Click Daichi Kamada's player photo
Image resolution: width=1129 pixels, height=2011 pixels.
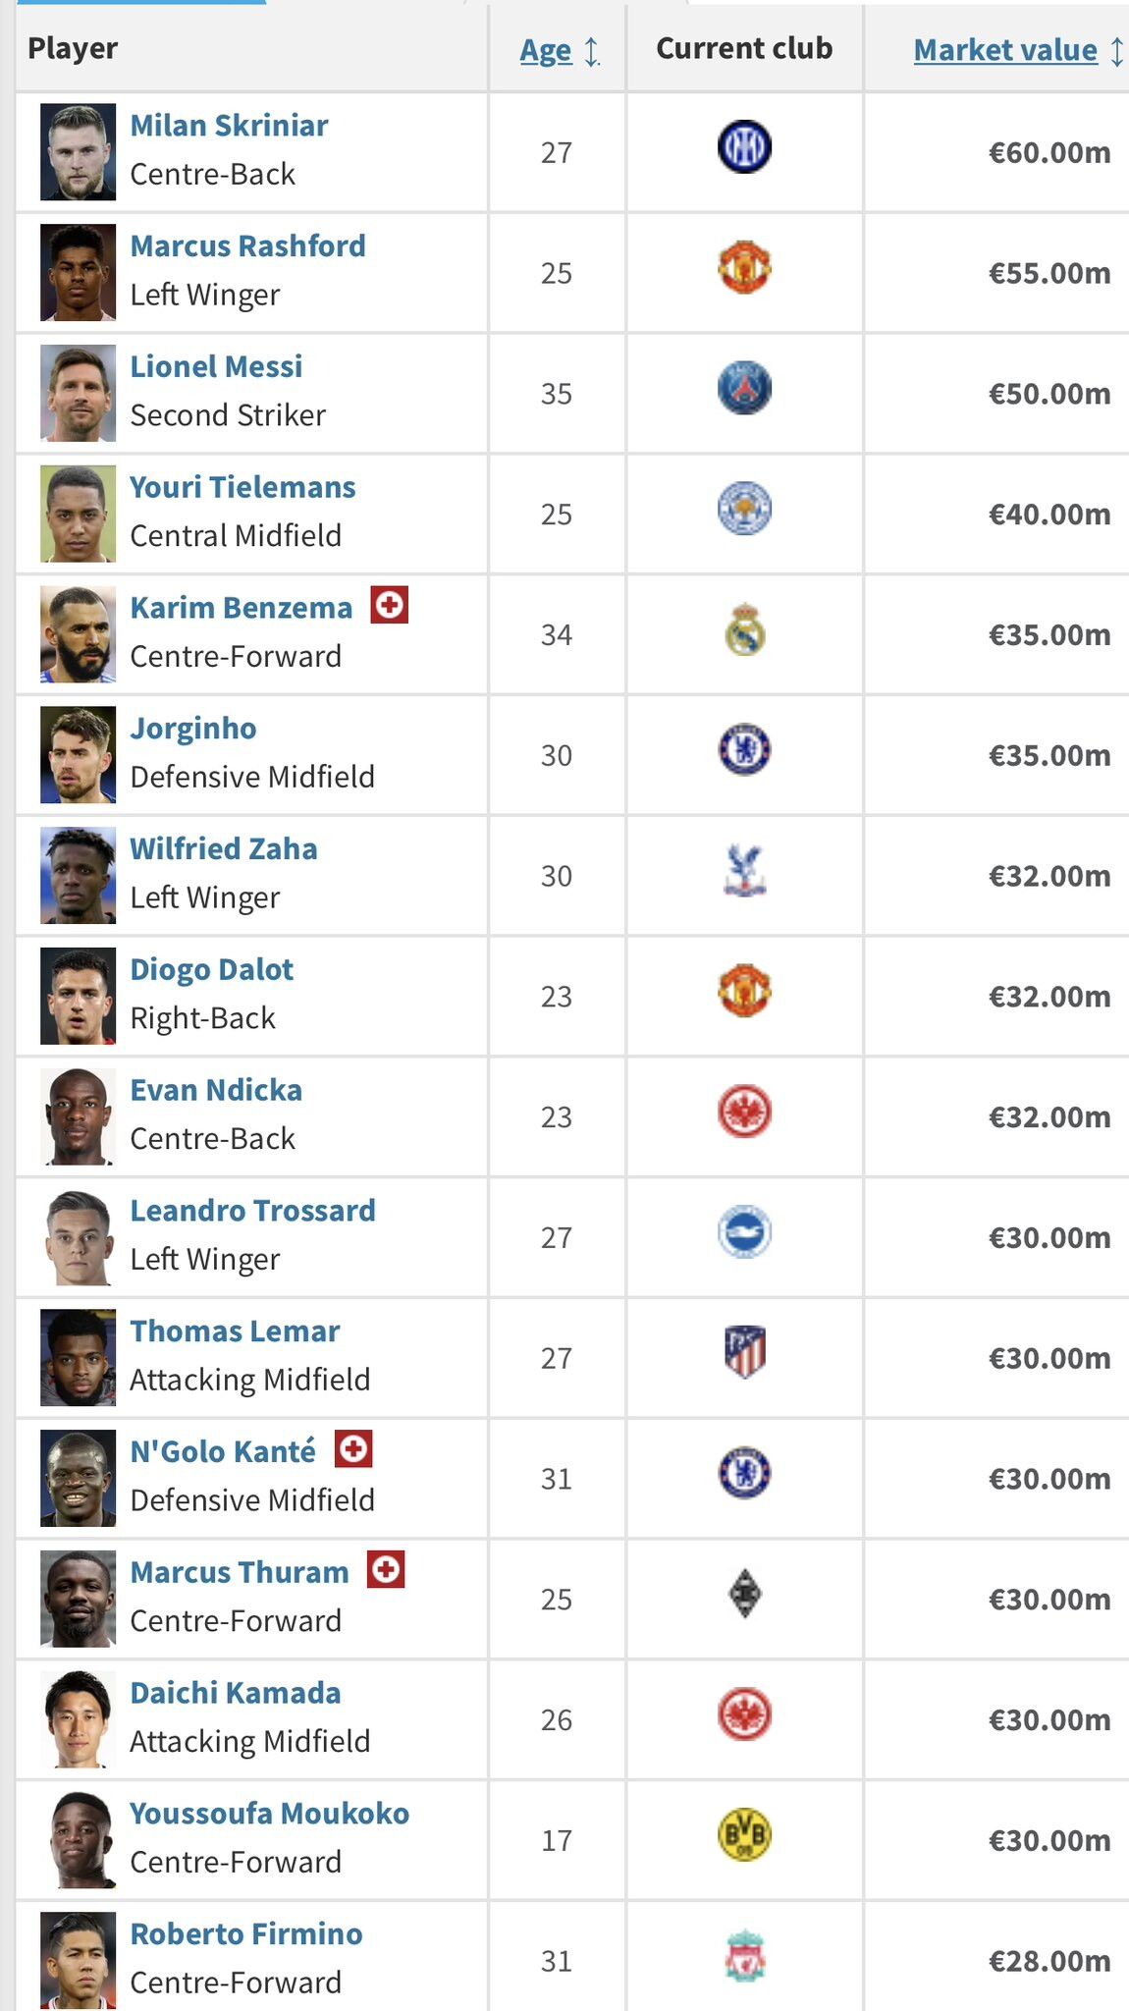[x=78, y=1719]
